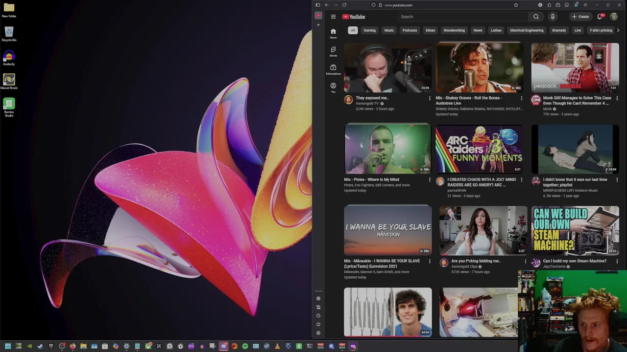This screenshot has width=627, height=352.
Task: Open Mix - Pixies Where Is My Mind title
Action: (371, 179)
